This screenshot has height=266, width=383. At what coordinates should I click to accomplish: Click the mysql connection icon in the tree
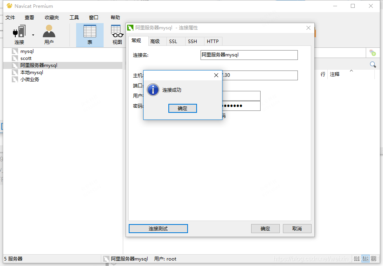(x=15, y=51)
